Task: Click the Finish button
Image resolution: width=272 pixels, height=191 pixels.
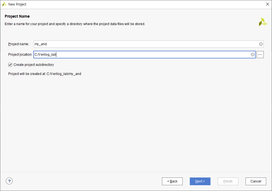Action: point(228,181)
